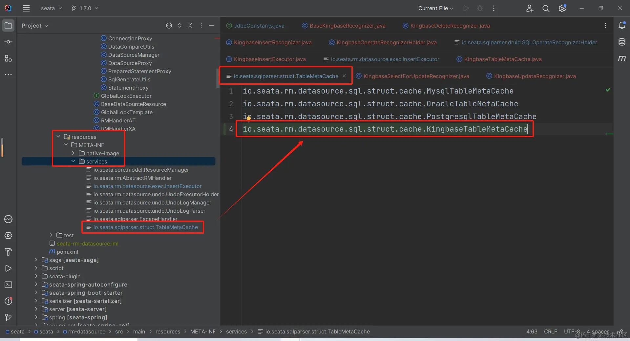Image resolution: width=630 pixels, height=341 pixels.
Task: Open the Git tool window
Action: (9, 317)
